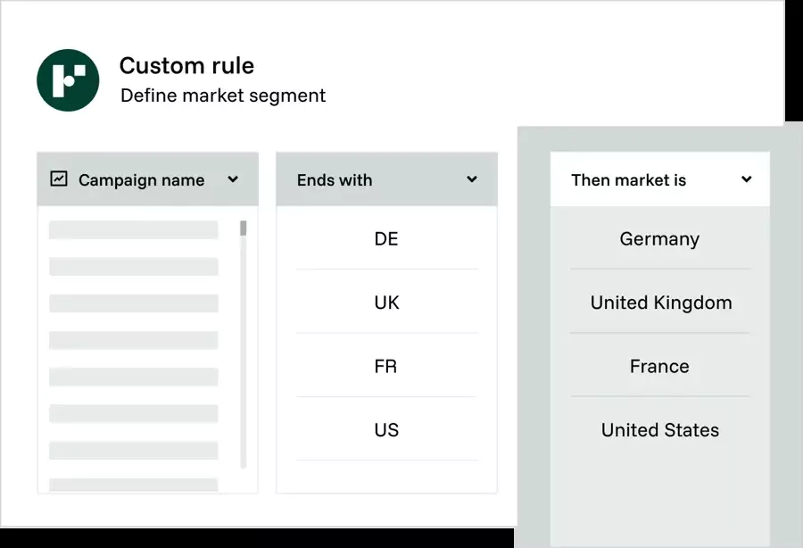Select United Kingdom as the market

(659, 303)
